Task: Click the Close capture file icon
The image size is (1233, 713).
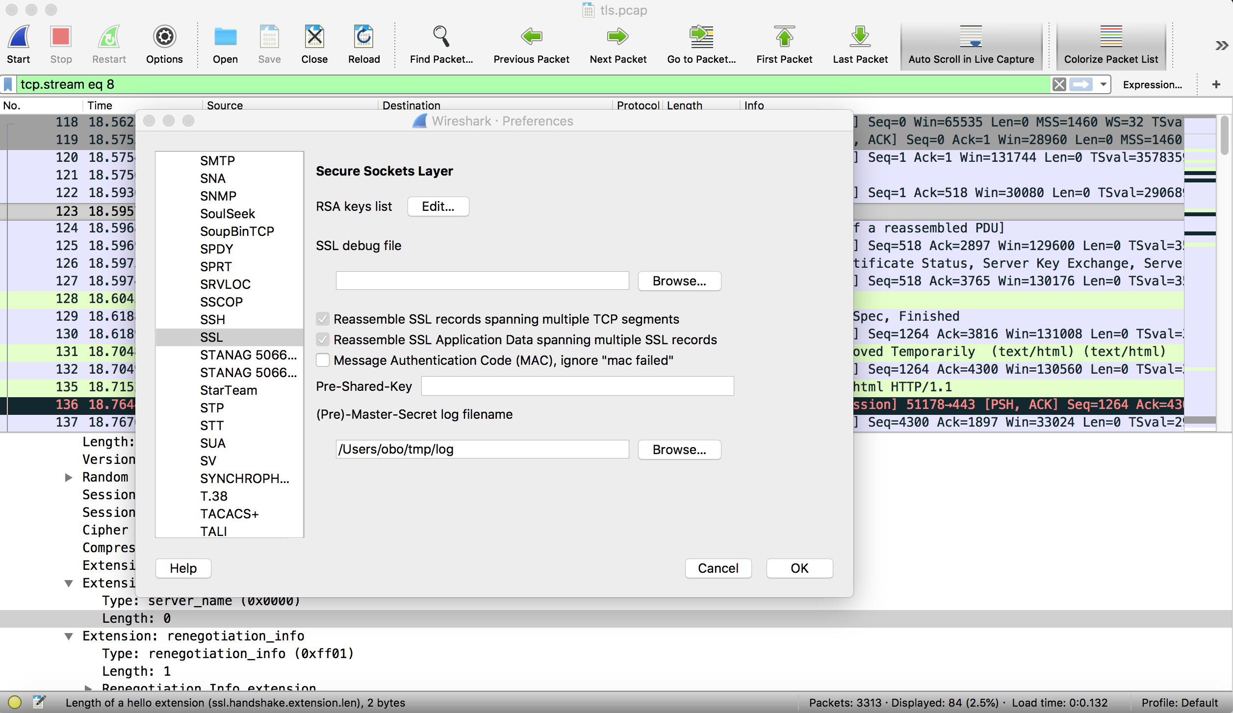Action: coord(314,37)
